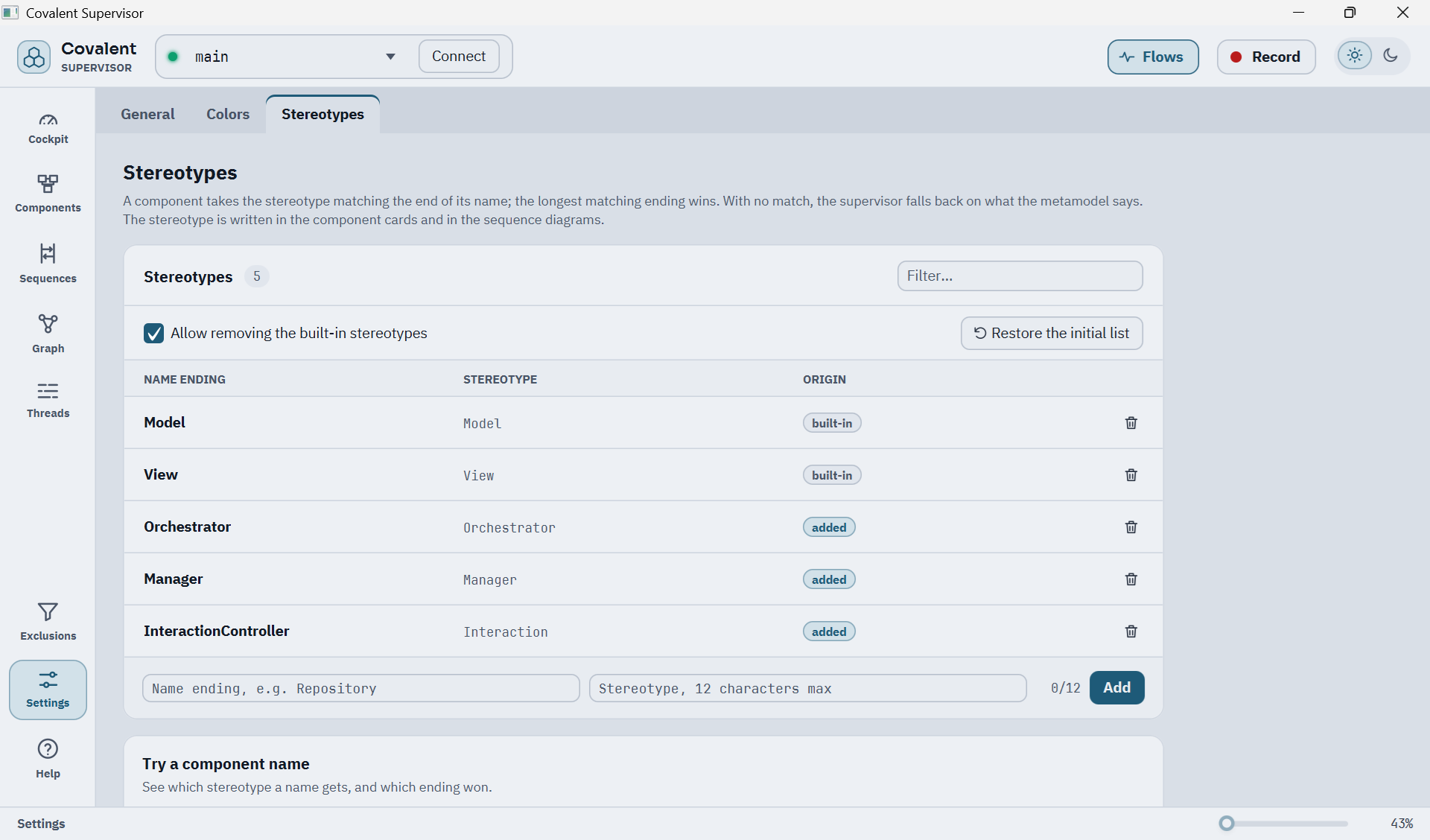Click the stereotypes count badge 5

[256, 276]
